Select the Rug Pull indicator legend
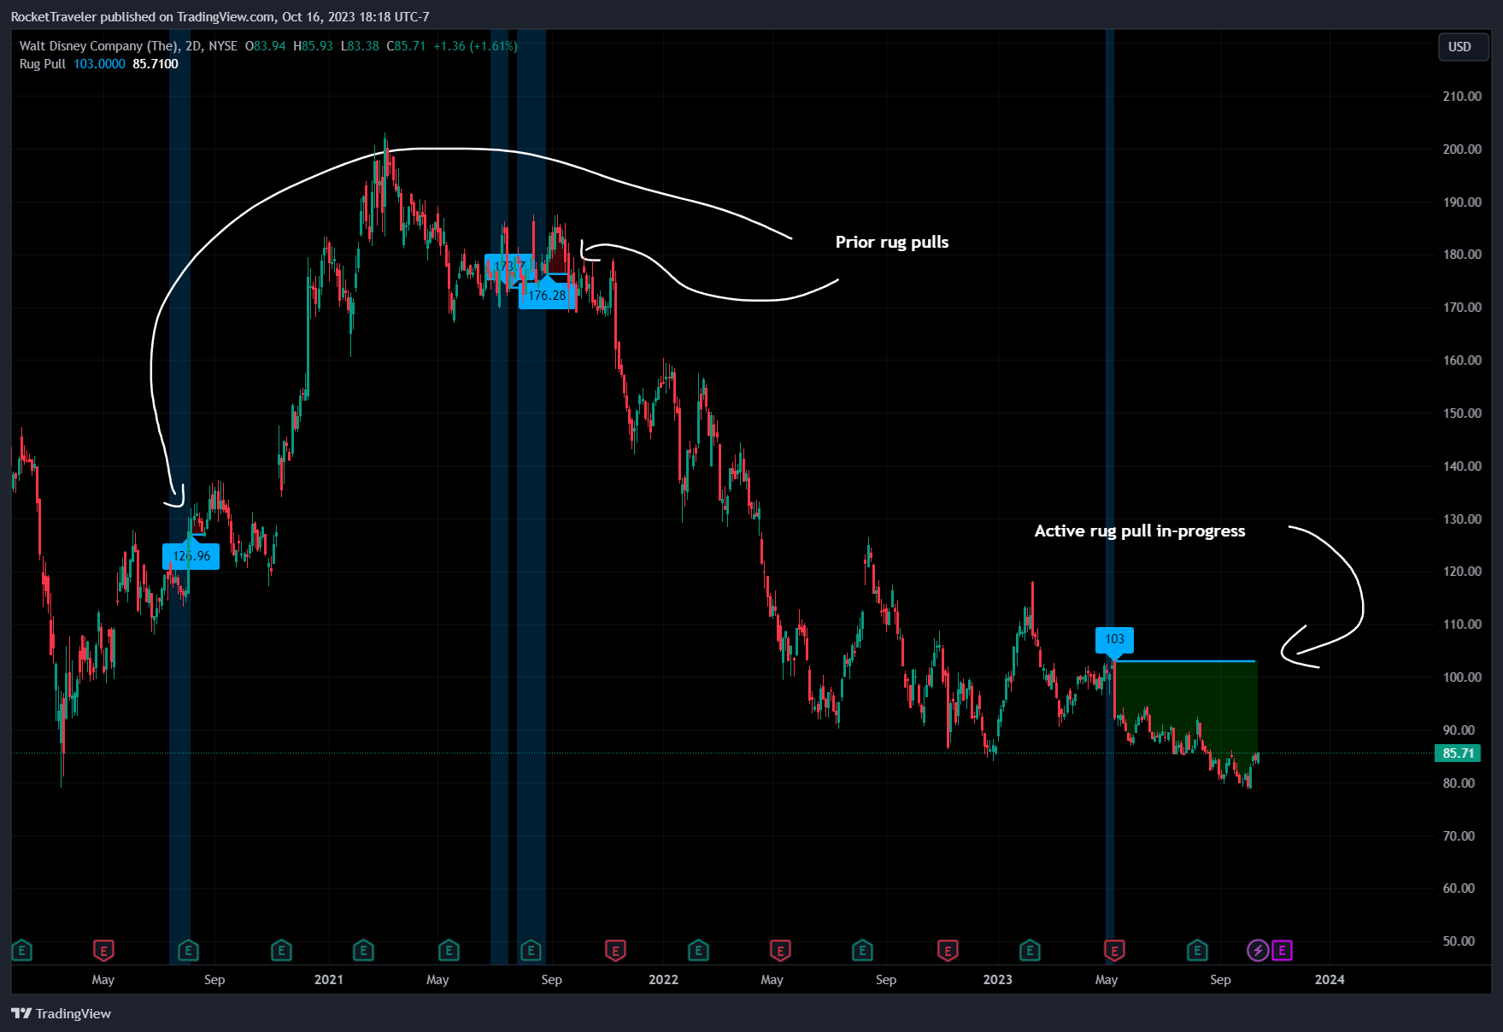 (x=43, y=64)
